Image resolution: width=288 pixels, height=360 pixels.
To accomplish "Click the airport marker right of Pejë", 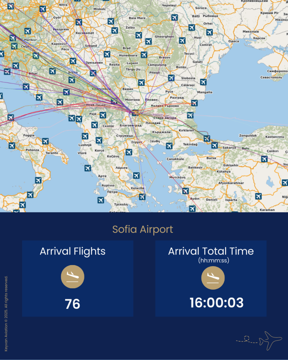I will [x=103, y=115].
